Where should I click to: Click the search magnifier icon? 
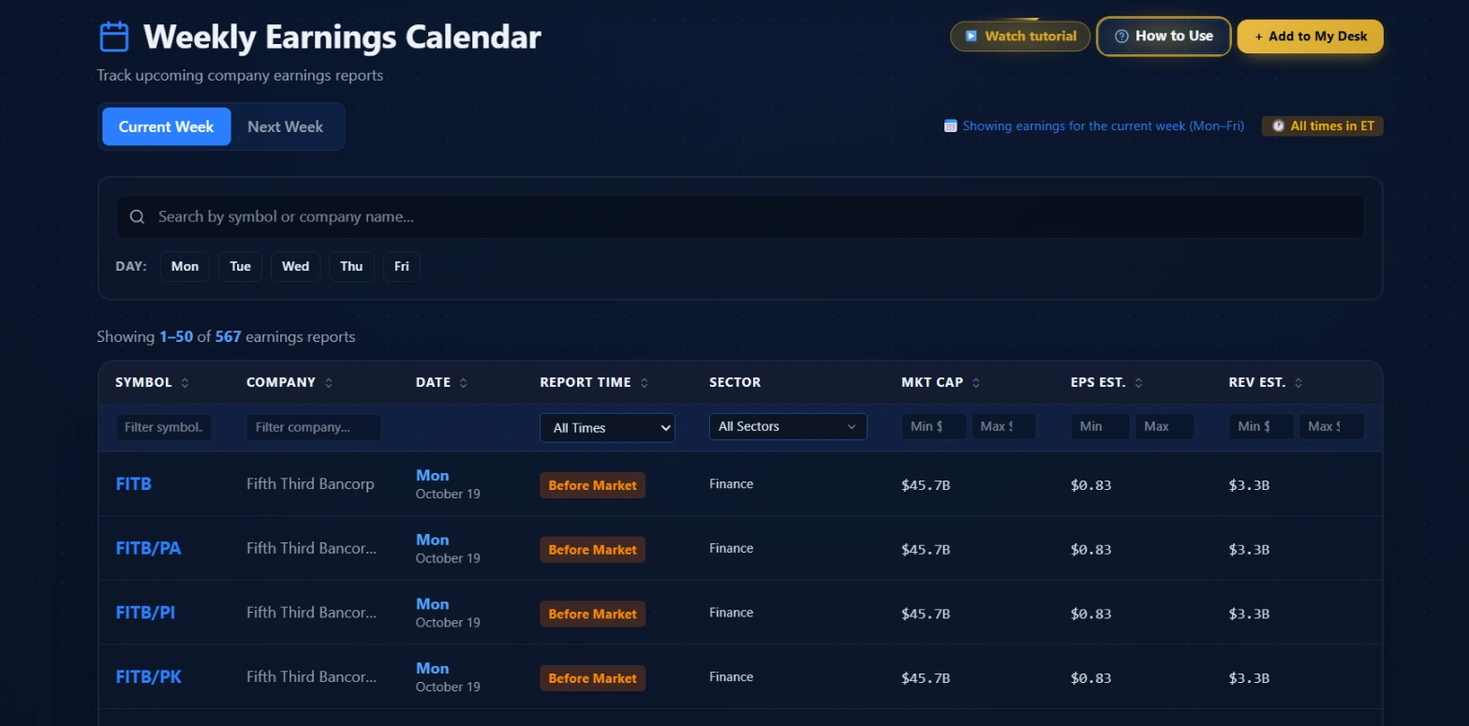(137, 216)
